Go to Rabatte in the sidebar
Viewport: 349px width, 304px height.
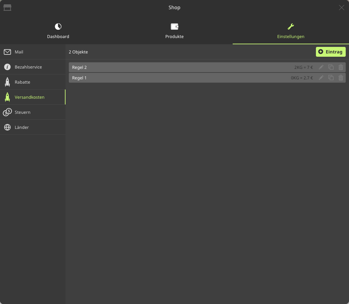22,82
